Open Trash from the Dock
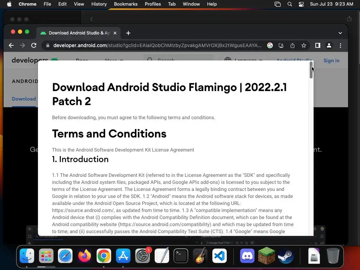 (333, 256)
